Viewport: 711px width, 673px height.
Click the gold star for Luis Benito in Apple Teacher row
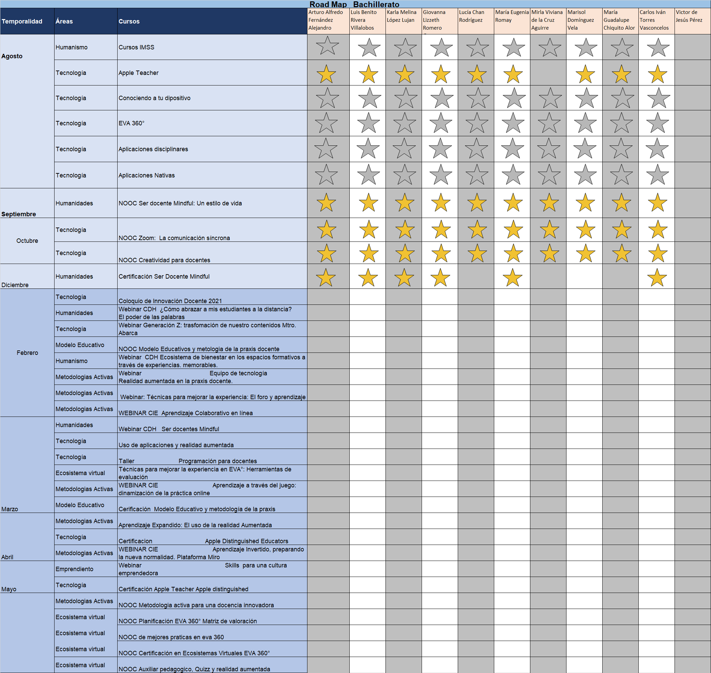pyautogui.click(x=368, y=74)
